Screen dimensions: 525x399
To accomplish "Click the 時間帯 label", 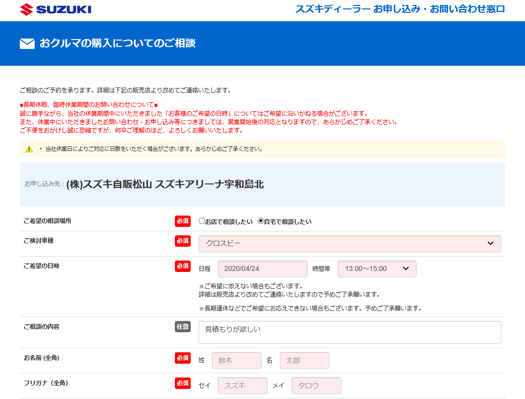I will (x=321, y=268).
